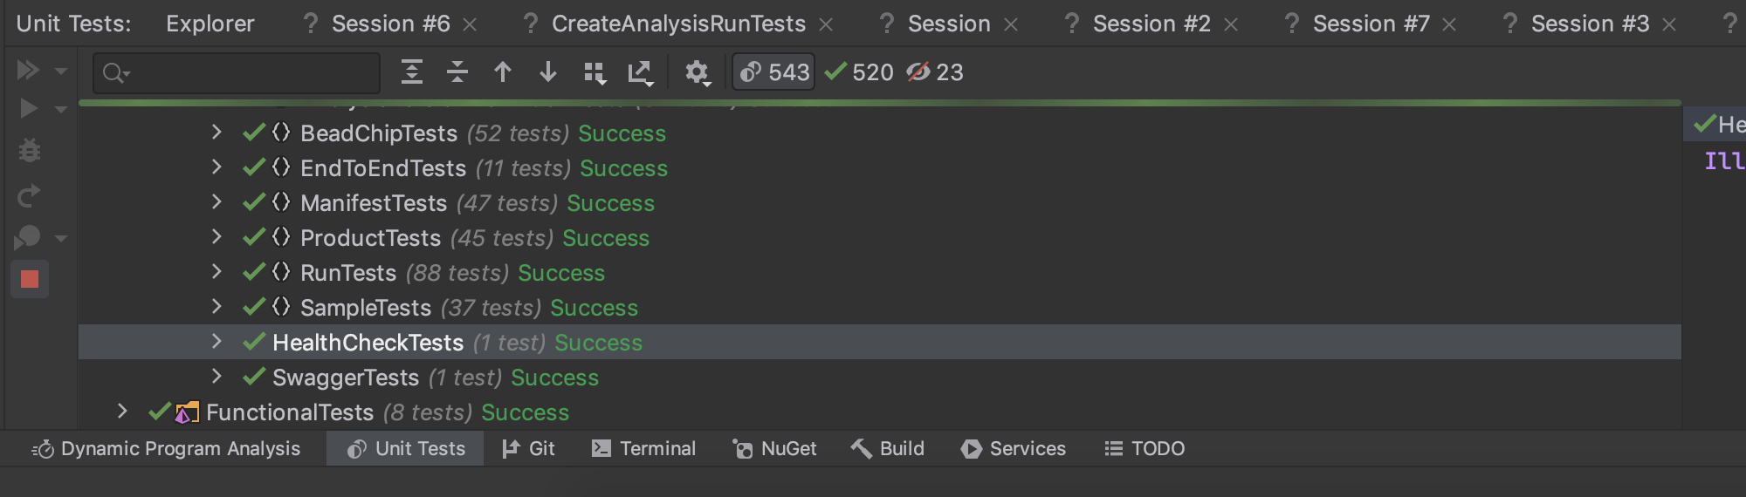Click the Export test results icon
Screen dimensions: 1746x497
[x=641, y=73]
